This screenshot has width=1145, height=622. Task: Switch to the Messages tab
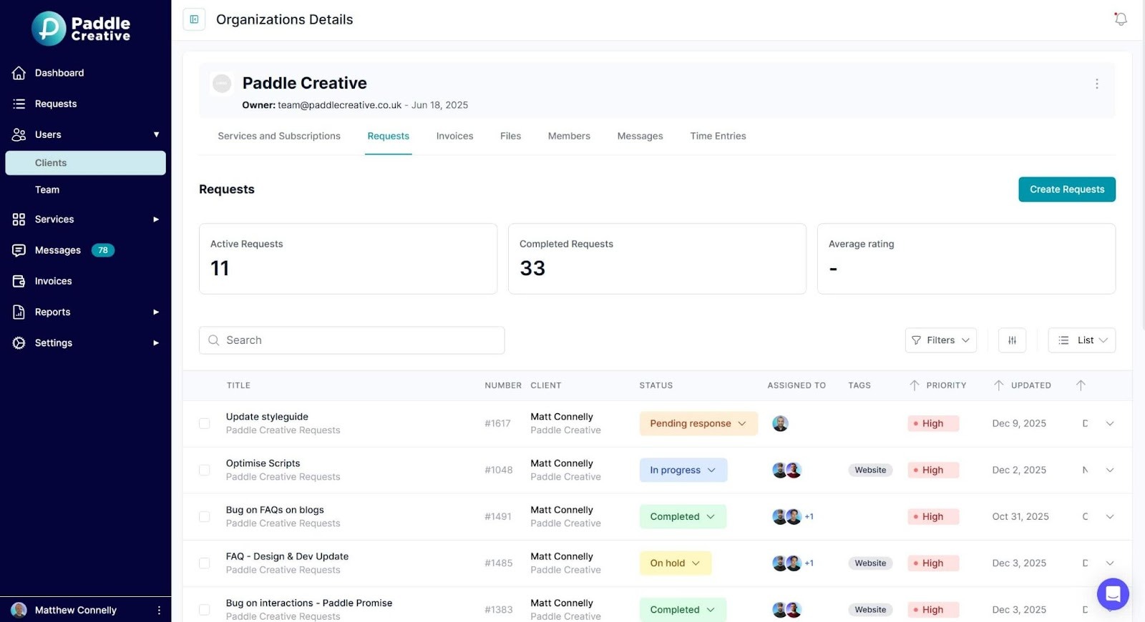pos(640,136)
